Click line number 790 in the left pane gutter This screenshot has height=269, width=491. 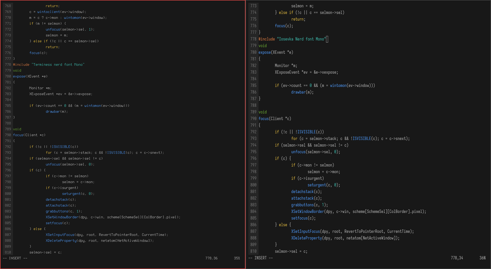(8, 135)
